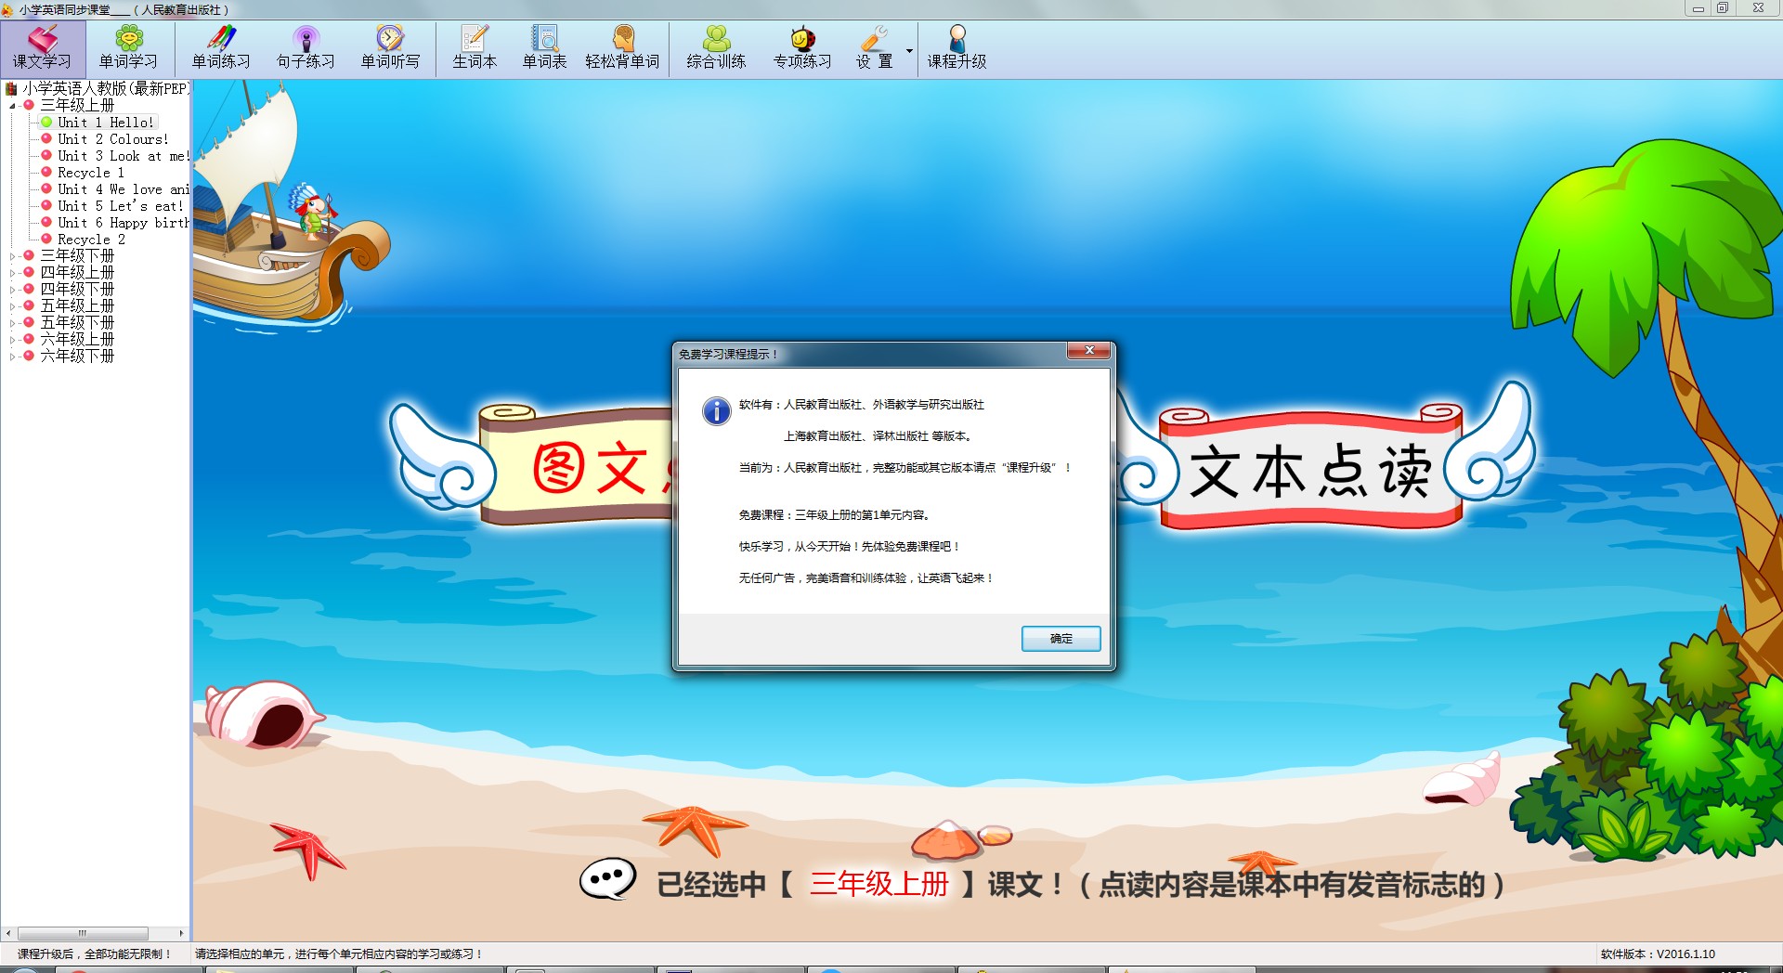Expand the 四年级上册 tree node
Image resolution: width=1783 pixels, height=973 pixels.
(x=12, y=273)
